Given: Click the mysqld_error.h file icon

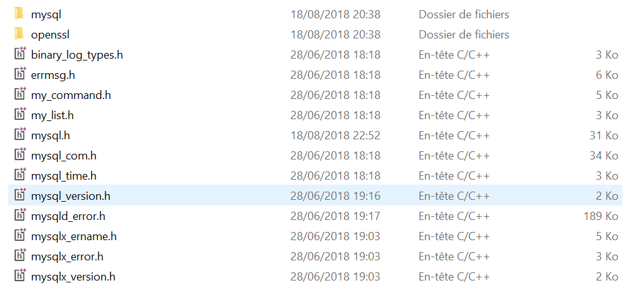Looking at the screenshot, I should tap(20, 216).
